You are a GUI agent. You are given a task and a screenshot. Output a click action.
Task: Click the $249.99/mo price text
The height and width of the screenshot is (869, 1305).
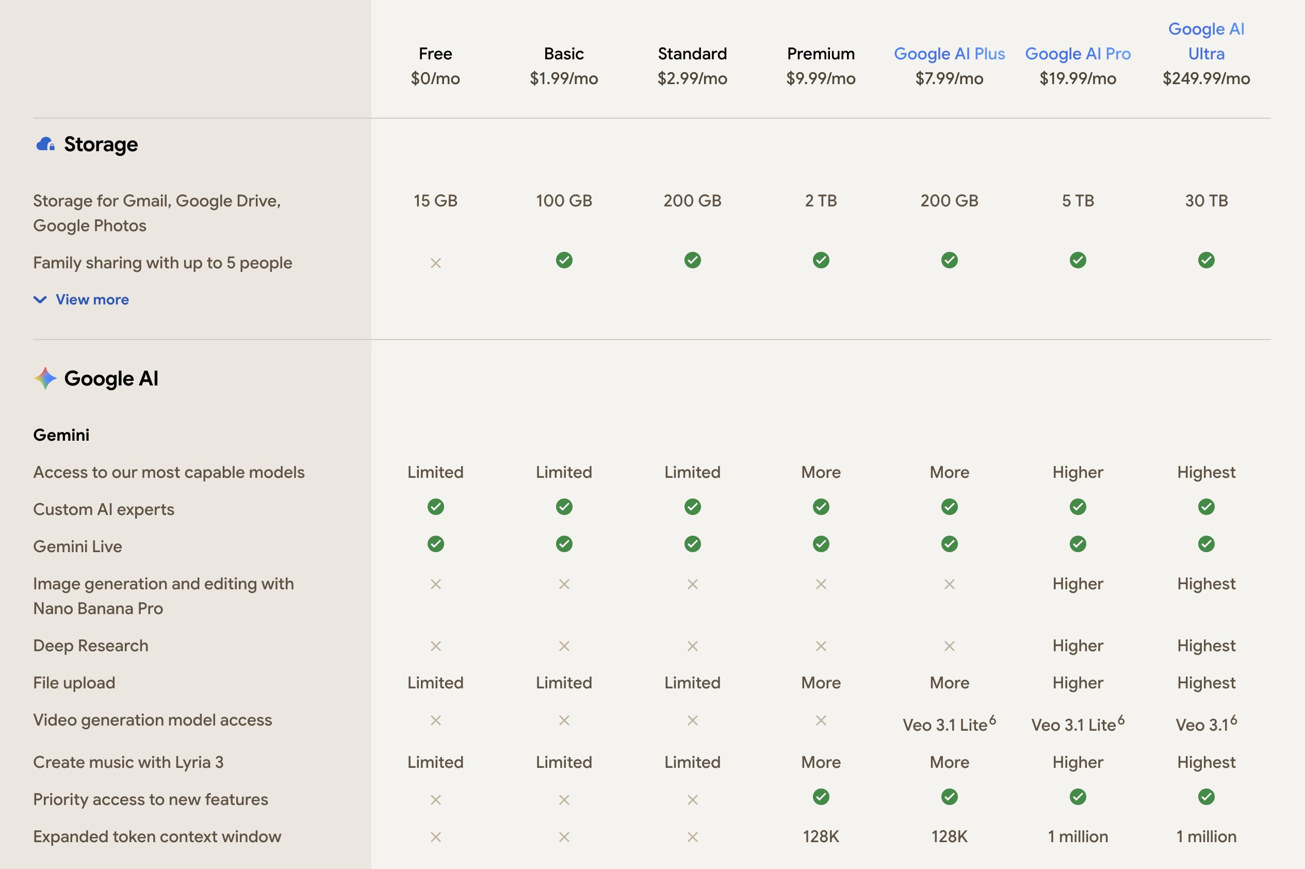1206,78
